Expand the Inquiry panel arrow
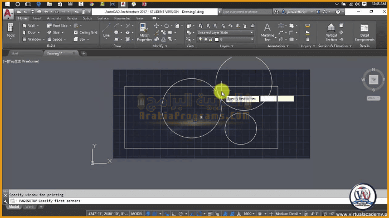The width and height of the screenshot is (389, 218). 314,46
